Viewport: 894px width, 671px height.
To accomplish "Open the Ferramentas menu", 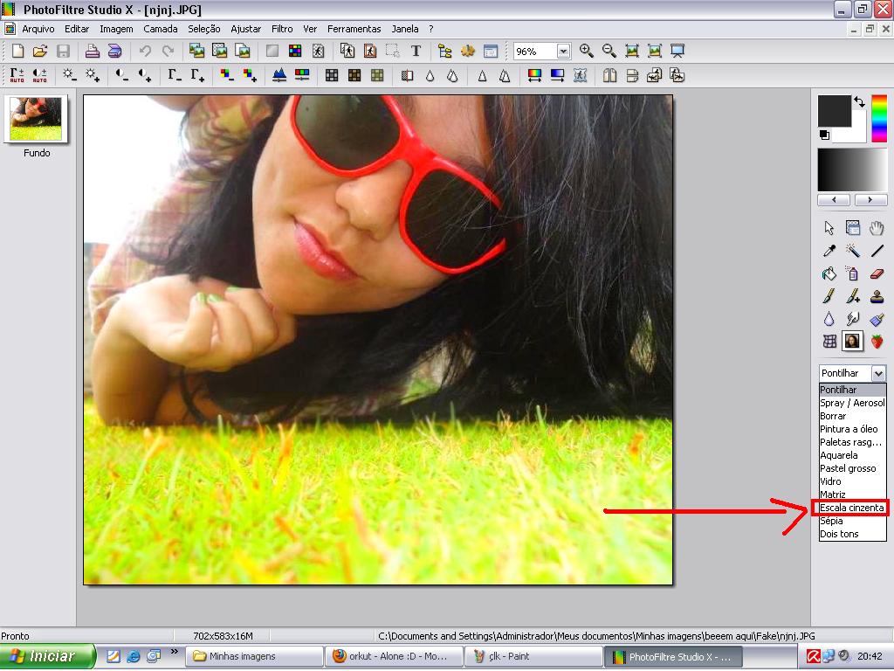I will tap(354, 29).
